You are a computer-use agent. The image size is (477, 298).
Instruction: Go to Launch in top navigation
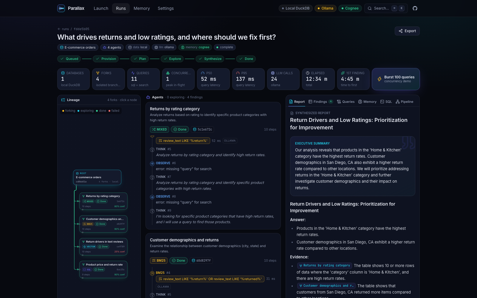coord(101,8)
